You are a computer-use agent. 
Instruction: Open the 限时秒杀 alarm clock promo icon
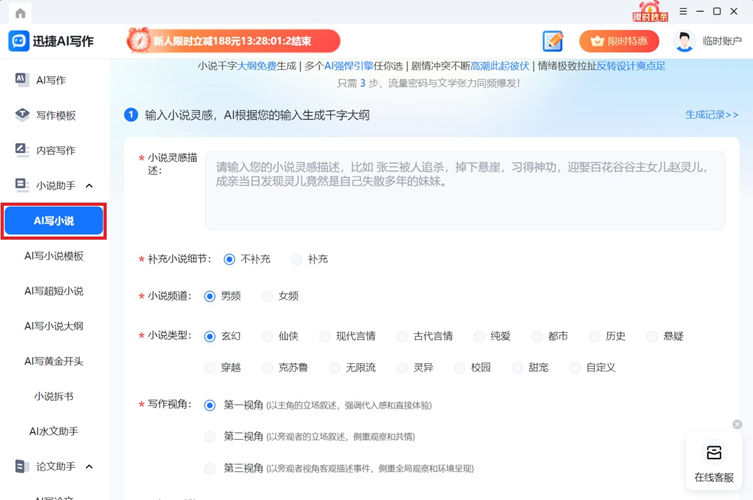click(650, 11)
